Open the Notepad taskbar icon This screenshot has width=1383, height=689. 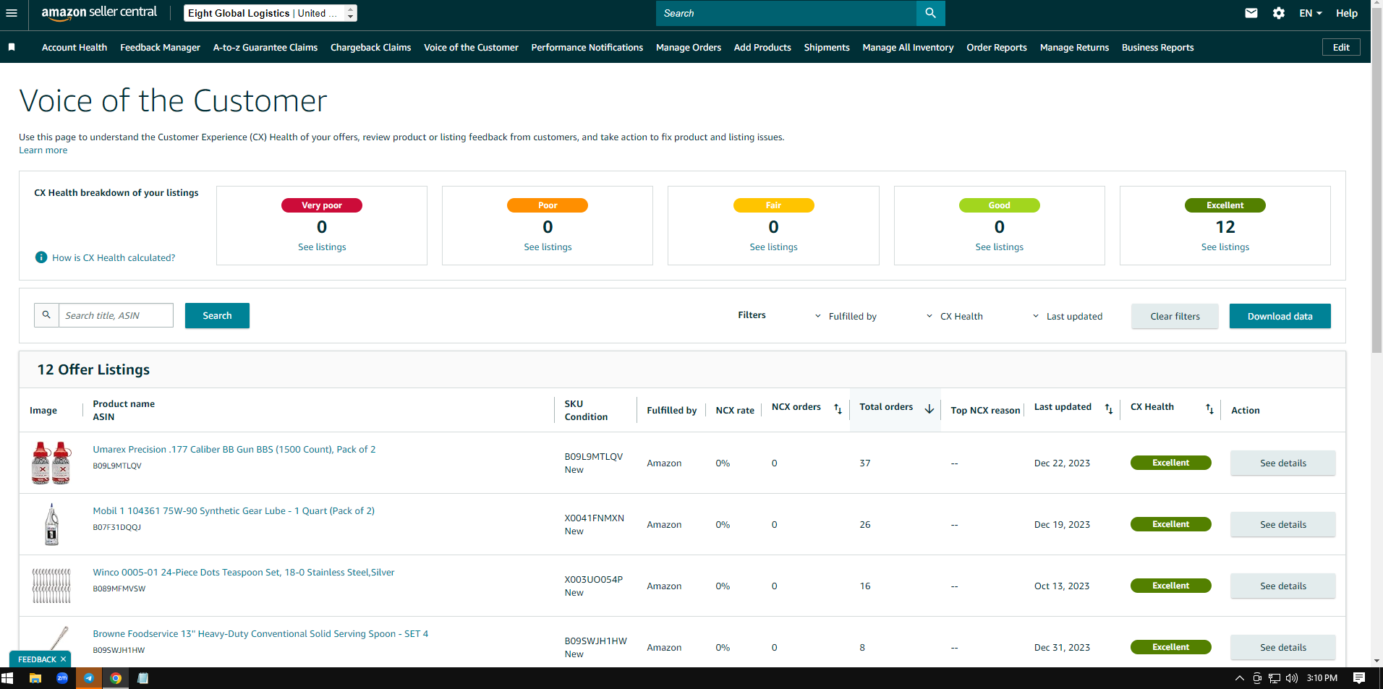pyautogui.click(x=142, y=678)
